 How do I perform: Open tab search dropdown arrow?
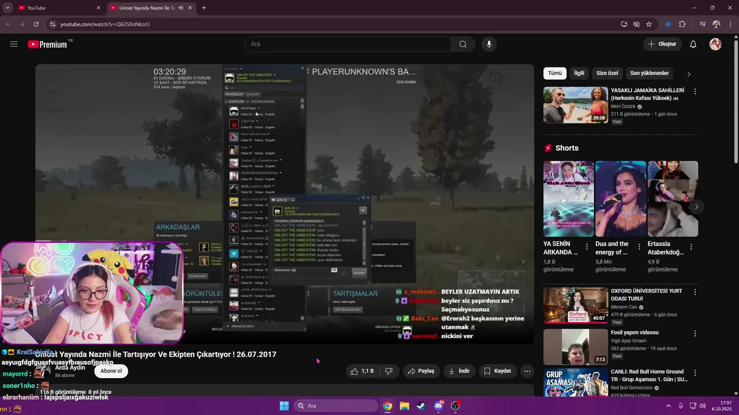8,8
